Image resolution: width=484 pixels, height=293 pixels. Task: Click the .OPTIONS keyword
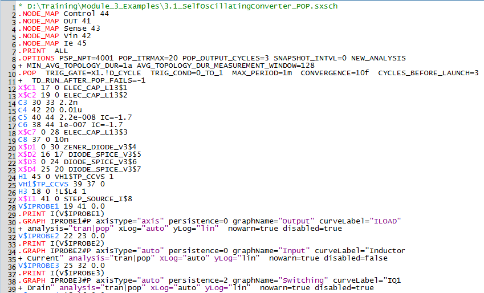[36, 58]
